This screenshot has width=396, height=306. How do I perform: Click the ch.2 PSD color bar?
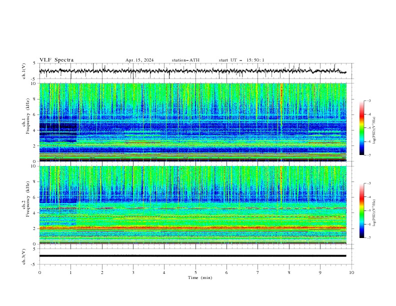(x=361, y=210)
